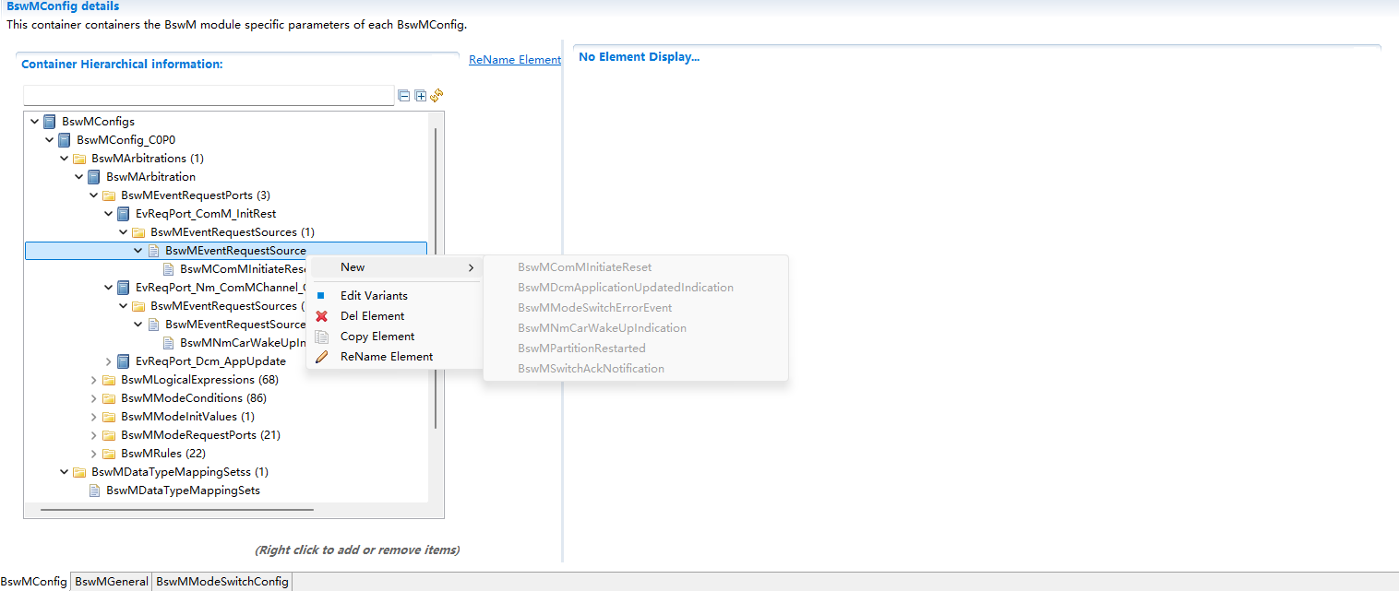Click the refresh arrows icon near the filter box
Viewport: 1399px width, 591px height.
pyautogui.click(x=436, y=95)
